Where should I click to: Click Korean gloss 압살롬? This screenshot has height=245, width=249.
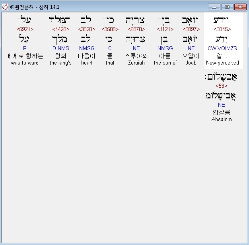tap(222, 112)
